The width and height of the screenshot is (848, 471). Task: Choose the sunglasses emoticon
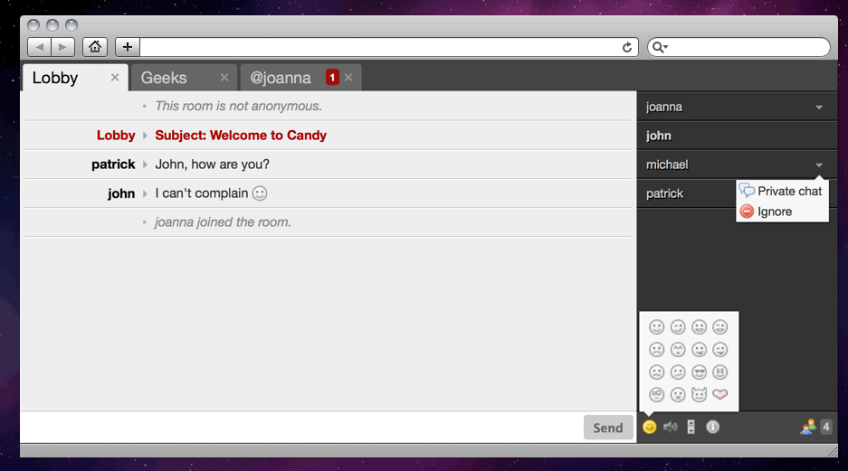(699, 372)
